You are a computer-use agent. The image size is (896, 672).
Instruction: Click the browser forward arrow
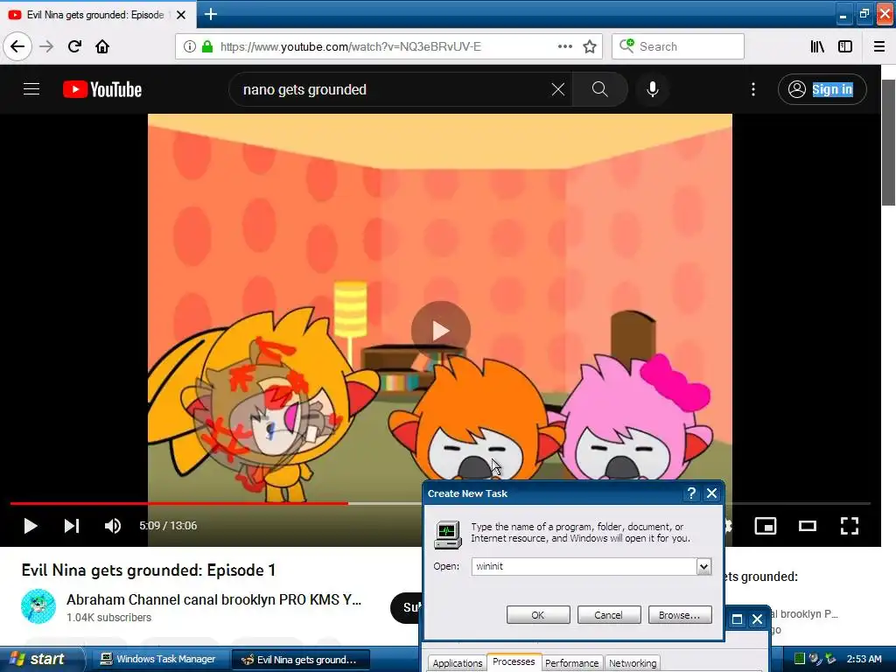tap(46, 46)
